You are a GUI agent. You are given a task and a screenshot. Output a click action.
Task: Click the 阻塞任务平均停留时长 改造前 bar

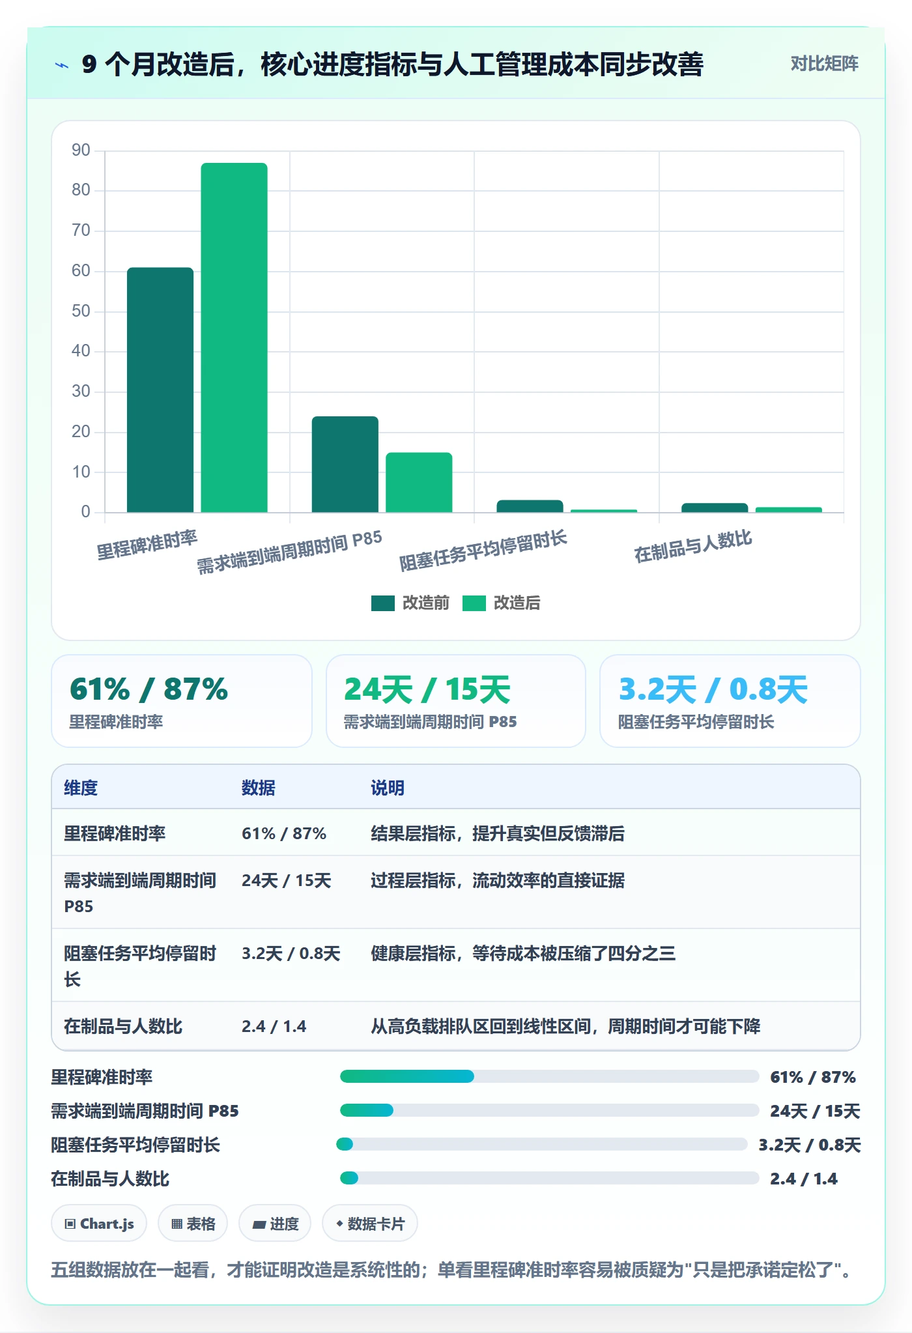[530, 506]
